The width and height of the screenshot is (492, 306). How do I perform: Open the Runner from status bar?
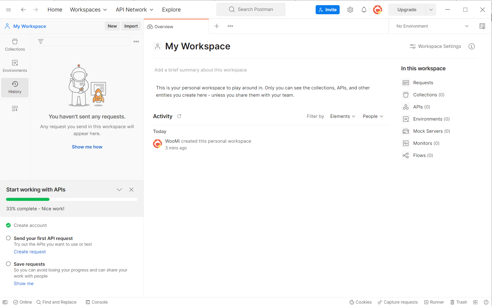click(434, 302)
